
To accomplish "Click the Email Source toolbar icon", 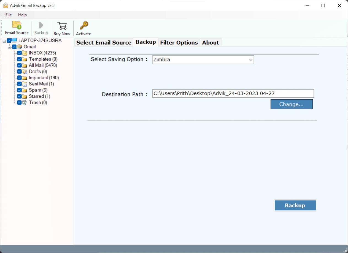I will coord(17,25).
